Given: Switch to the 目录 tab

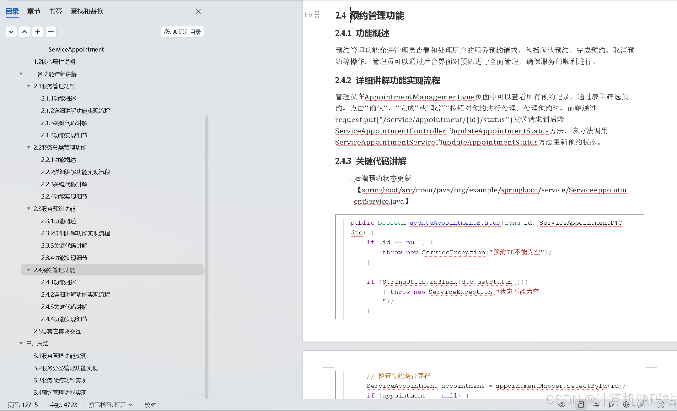Looking at the screenshot, I should [13, 11].
